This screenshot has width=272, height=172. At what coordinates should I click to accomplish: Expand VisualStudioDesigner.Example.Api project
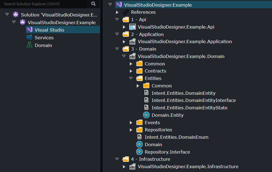click(x=124, y=27)
